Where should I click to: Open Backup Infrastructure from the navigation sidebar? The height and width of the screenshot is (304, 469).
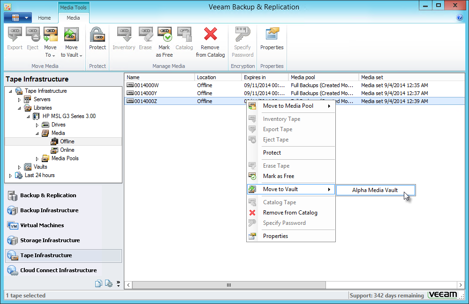coord(48,210)
